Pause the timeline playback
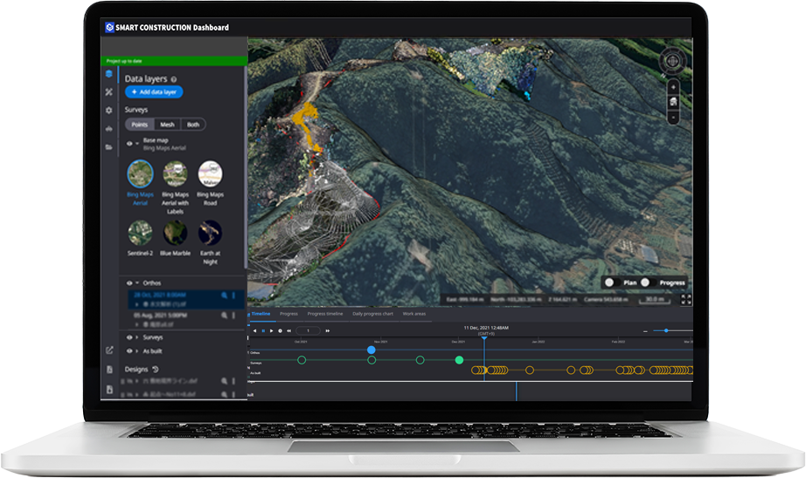 tap(263, 331)
